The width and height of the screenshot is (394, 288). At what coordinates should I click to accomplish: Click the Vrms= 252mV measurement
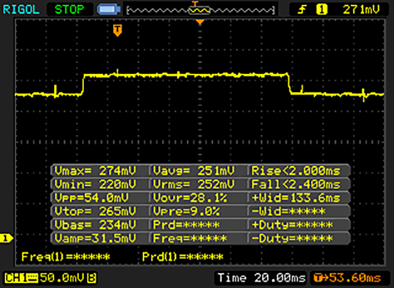coord(194,185)
